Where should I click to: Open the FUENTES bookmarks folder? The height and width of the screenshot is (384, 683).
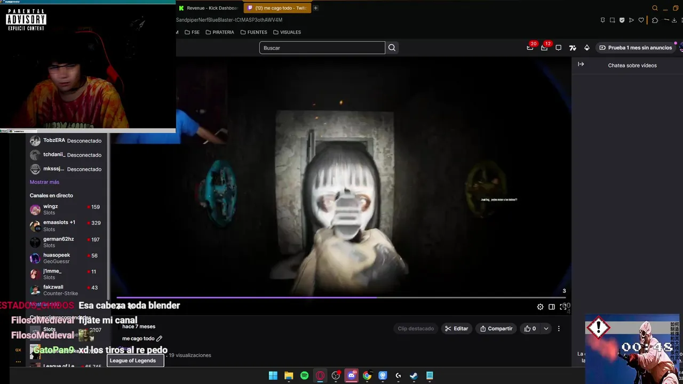tap(254, 32)
